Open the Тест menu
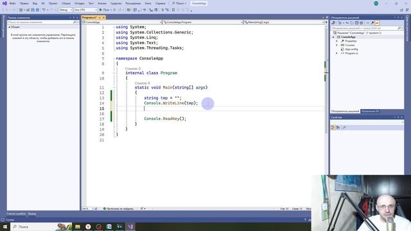 pyautogui.click(x=91, y=3)
